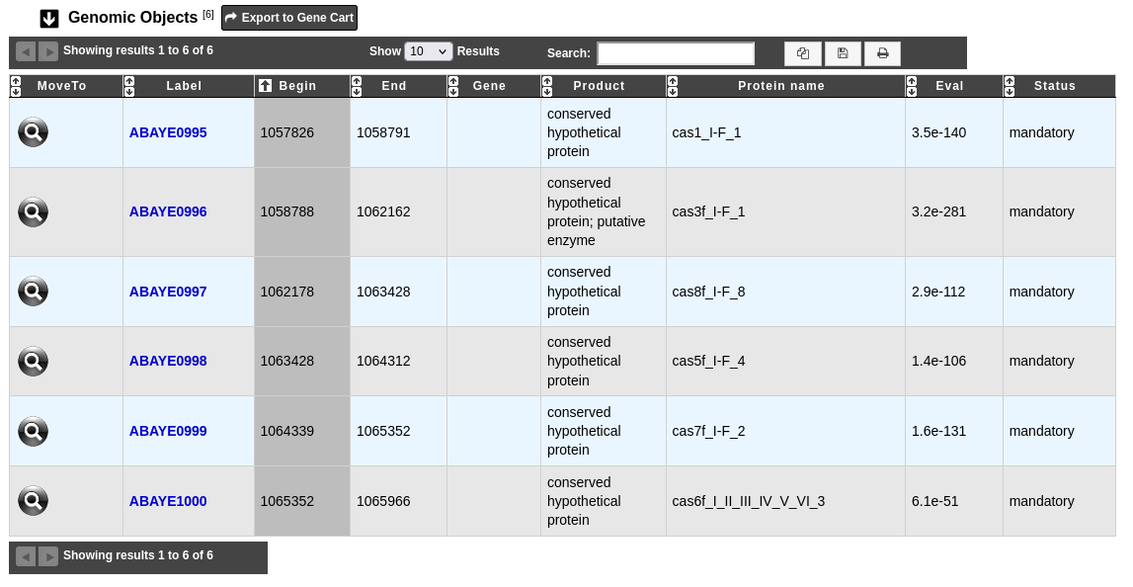Click magnifier MoveTo icon for ABAYE0998
Screen dimensions: 1133x587
pos(34,361)
